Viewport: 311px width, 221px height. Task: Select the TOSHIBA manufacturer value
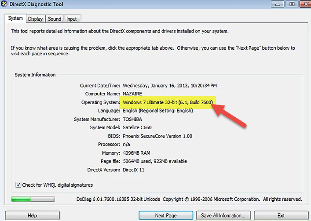pyautogui.click(x=132, y=120)
